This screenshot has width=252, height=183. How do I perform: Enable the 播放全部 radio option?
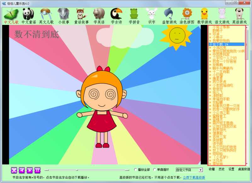click(136, 170)
